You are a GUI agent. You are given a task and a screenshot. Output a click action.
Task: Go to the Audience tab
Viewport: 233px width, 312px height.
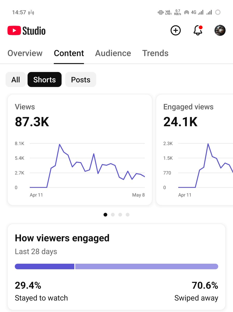113,53
